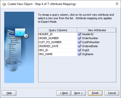
Task: Click the Java cup icon in title bar
Action: (4, 4)
